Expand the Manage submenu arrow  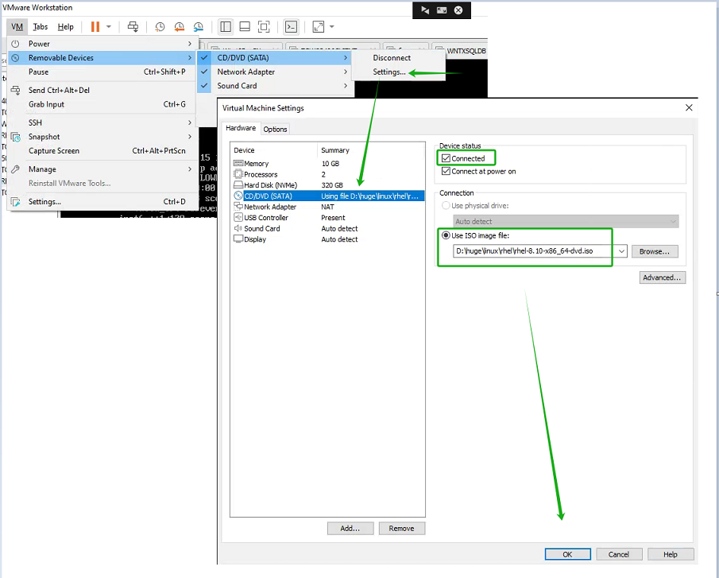(x=189, y=169)
